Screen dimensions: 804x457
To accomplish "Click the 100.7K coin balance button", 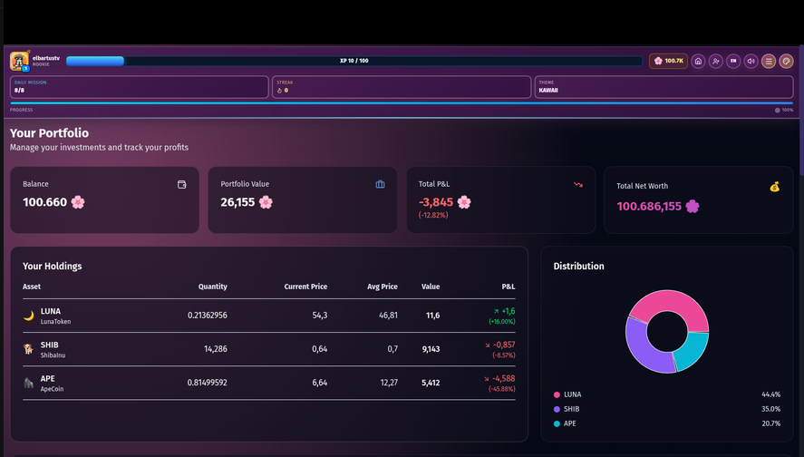I will click(669, 61).
